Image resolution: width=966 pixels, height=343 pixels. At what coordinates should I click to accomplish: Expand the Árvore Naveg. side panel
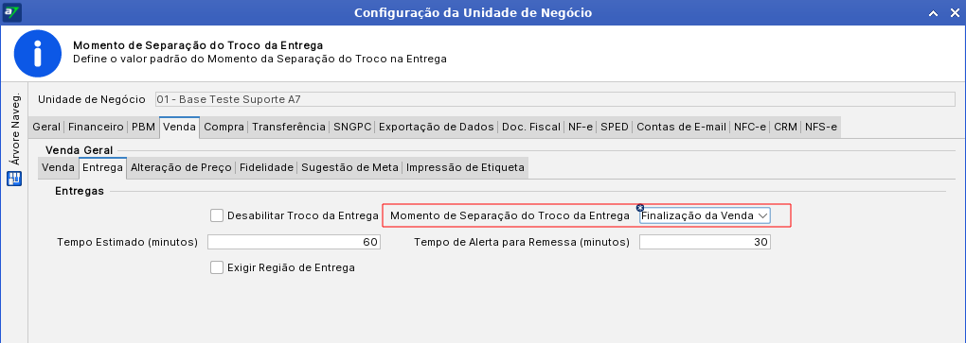15,129
